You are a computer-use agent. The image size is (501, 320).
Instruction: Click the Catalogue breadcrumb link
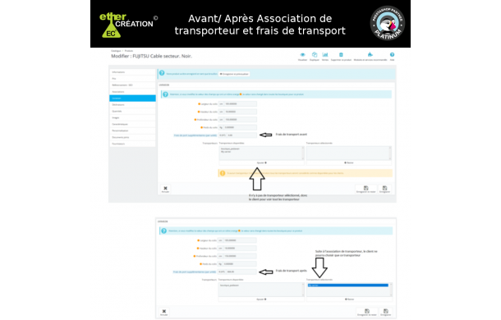[x=116, y=51]
